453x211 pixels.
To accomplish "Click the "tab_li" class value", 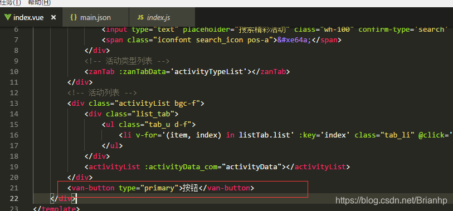I will [x=397, y=135].
